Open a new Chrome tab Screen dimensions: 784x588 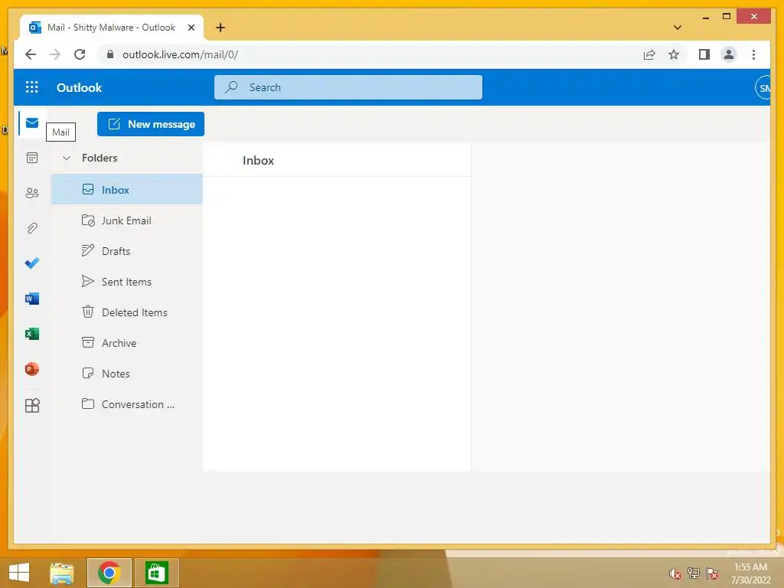point(220,28)
